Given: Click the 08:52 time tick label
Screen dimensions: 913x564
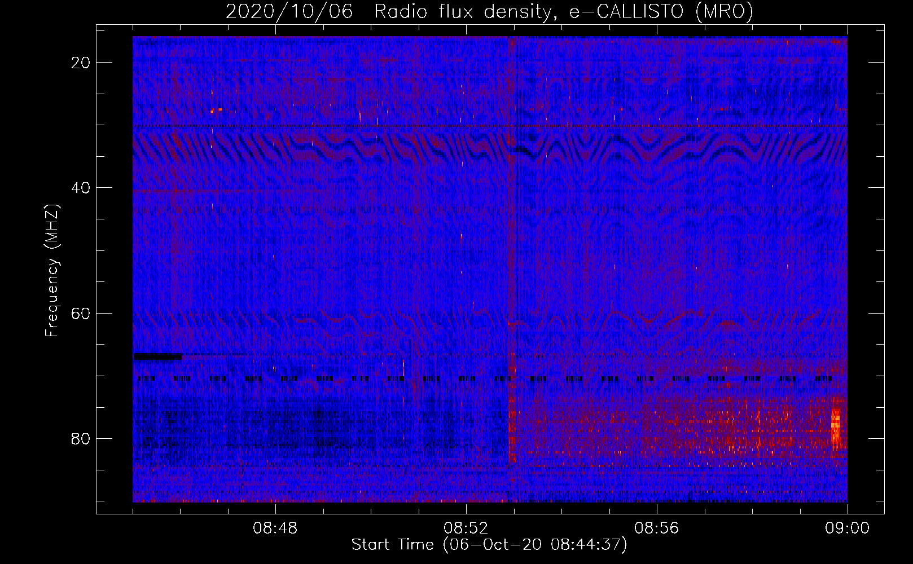Looking at the screenshot, I should coord(466,528).
